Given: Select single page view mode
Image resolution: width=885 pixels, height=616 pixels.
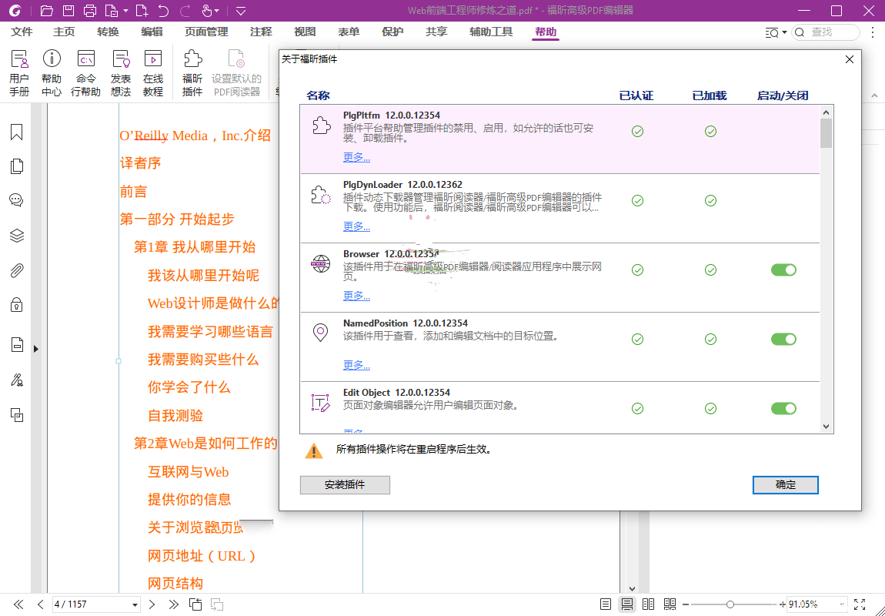Looking at the screenshot, I should (x=606, y=604).
